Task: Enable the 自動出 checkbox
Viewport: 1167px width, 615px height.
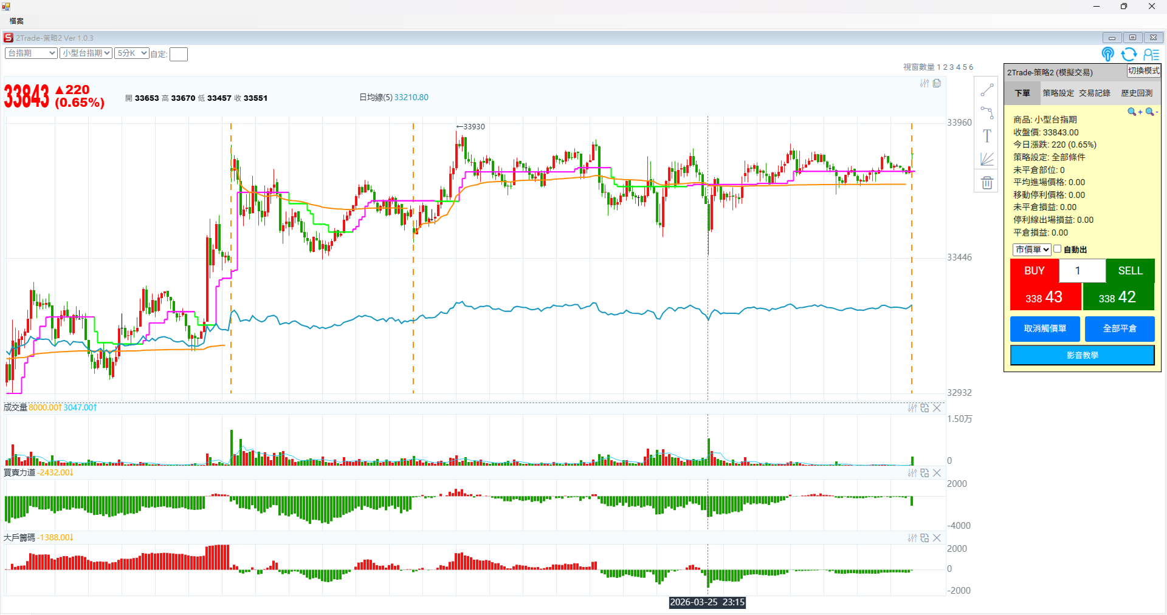Action: point(1058,249)
